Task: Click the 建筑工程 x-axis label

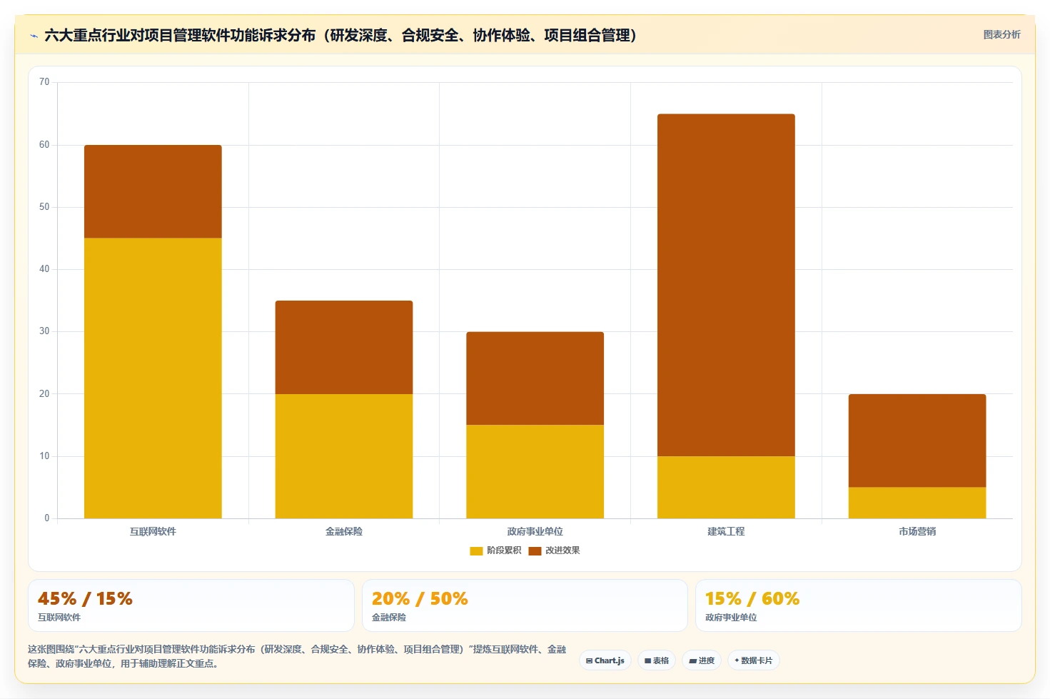Action: coord(726,531)
